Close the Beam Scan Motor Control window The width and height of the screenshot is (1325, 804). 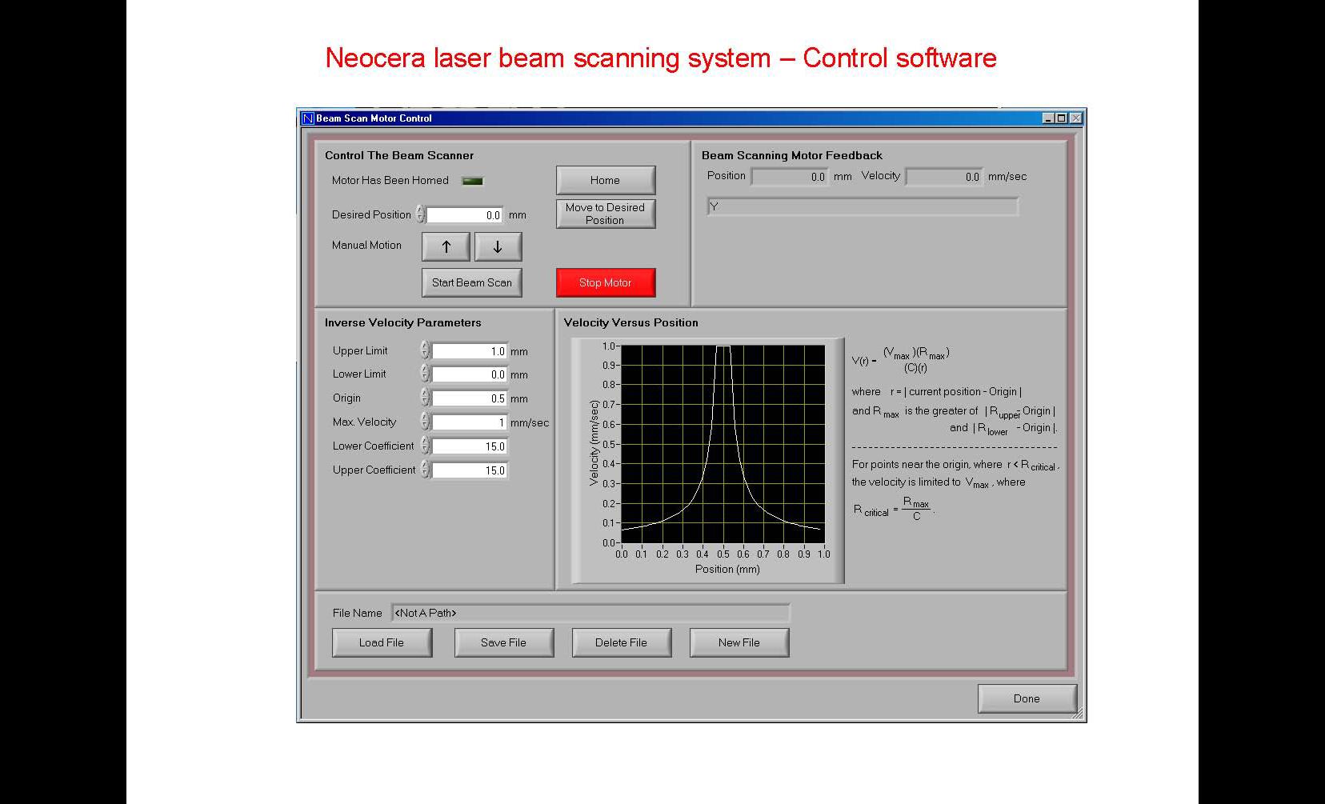[x=1076, y=118]
